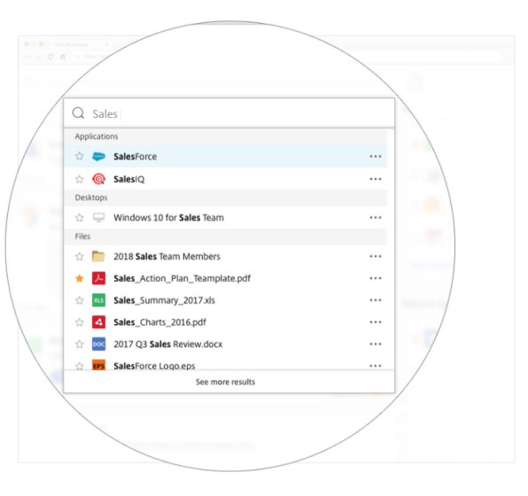Expand the ellipsis menu for Sales_Summary_2017.xls

point(376,300)
